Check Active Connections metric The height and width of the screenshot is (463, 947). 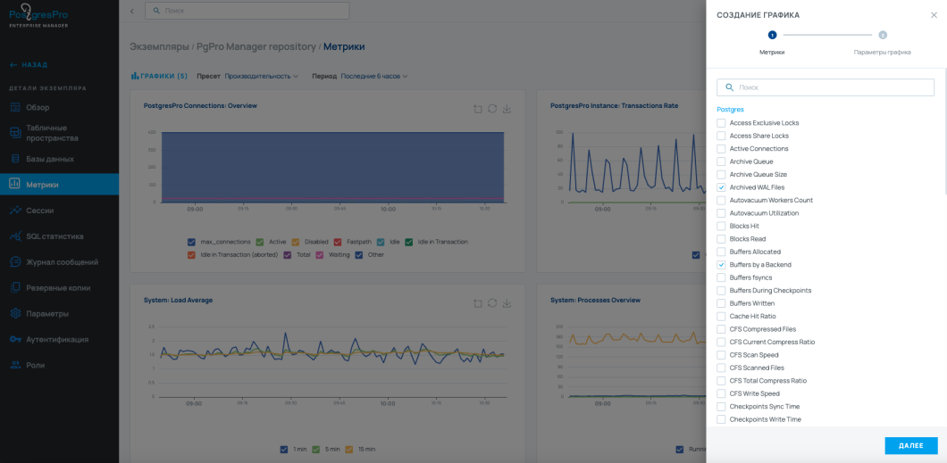721,148
